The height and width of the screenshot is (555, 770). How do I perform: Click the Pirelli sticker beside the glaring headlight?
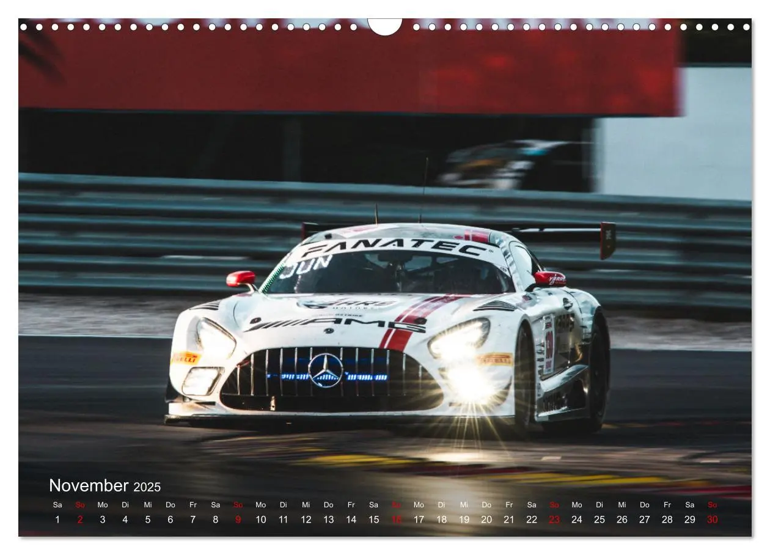[x=496, y=359]
